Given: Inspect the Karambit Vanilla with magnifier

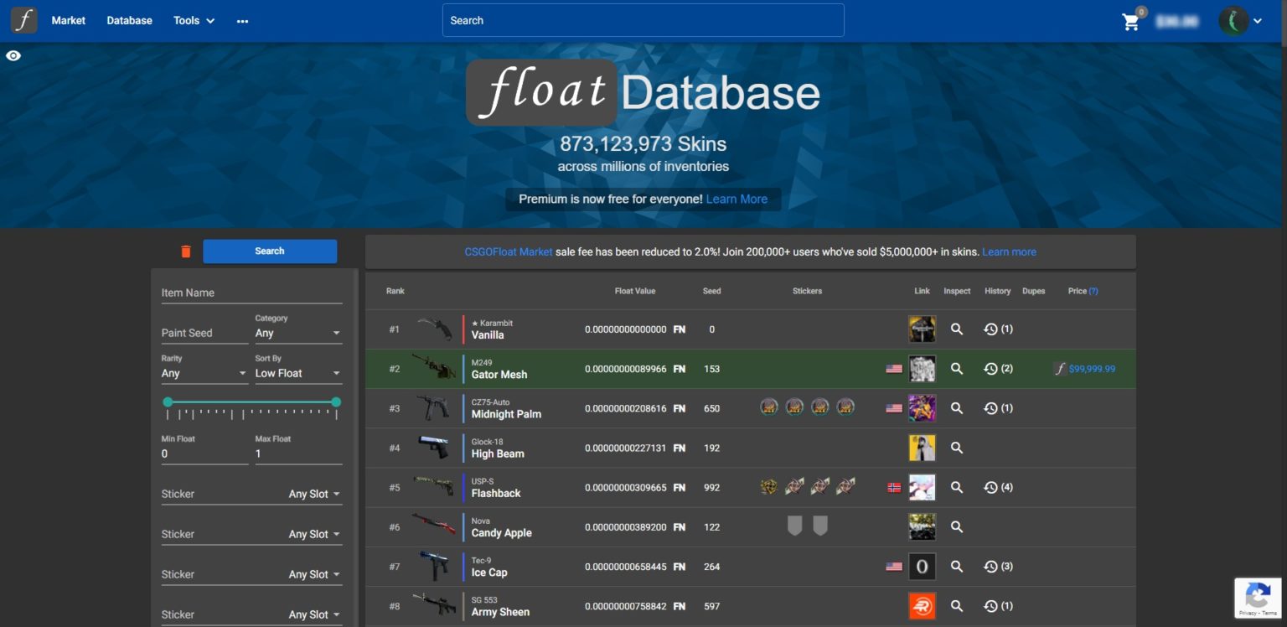Looking at the screenshot, I should tap(956, 329).
